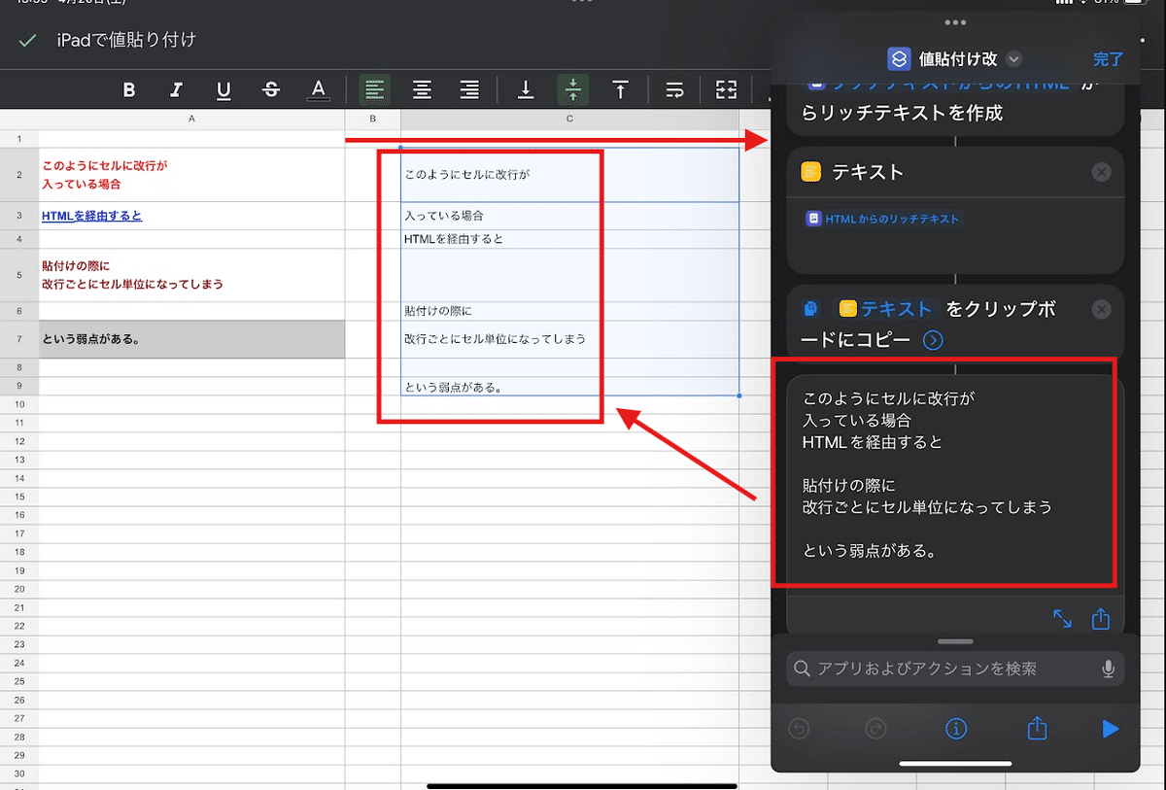
Task: Select column C header
Action: (x=569, y=119)
